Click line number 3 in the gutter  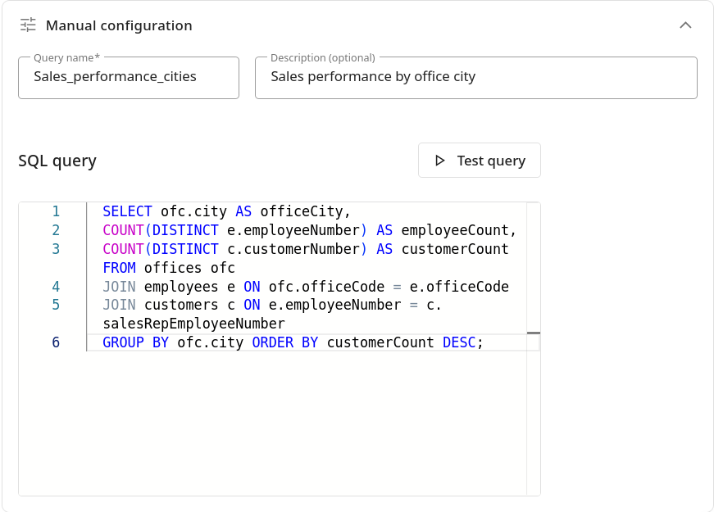pyautogui.click(x=56, y=249)
